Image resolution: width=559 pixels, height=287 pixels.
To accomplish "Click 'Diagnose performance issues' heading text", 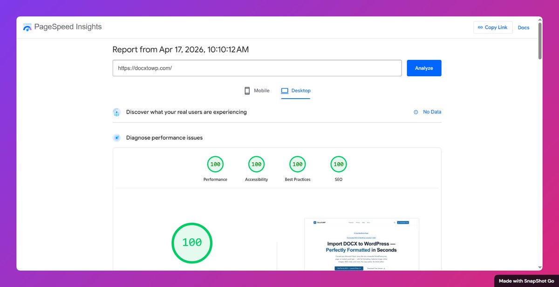I will pyautogui.click(x=164, y=138).
